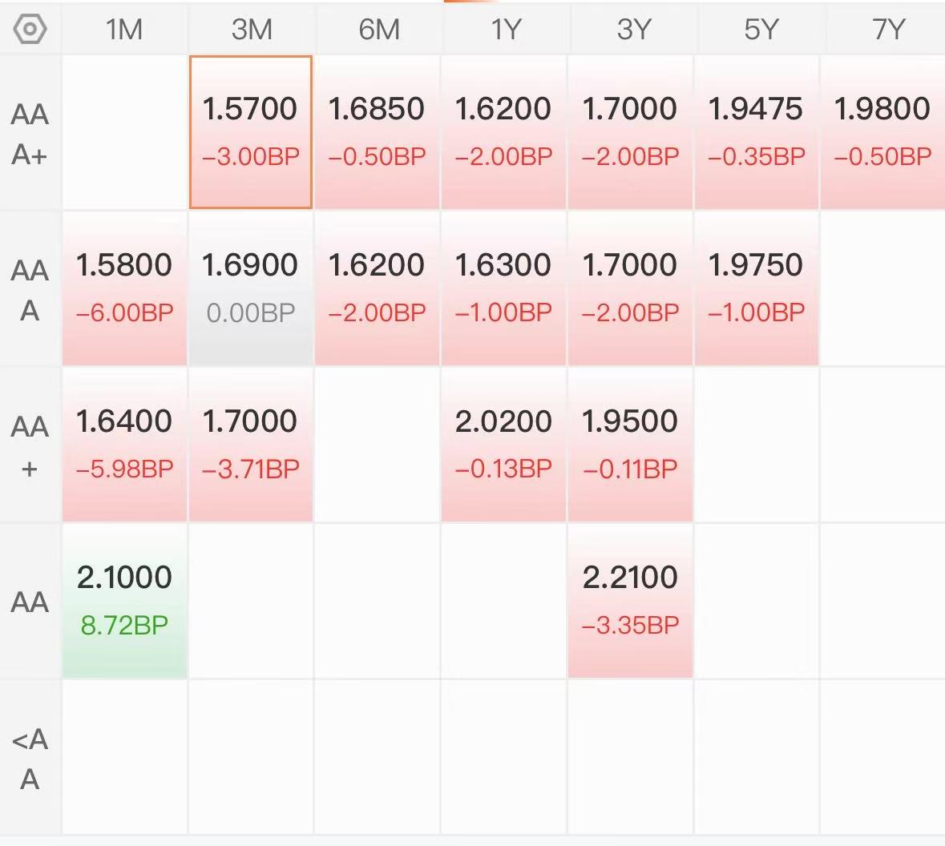The height and width of the screenshot is (846, 945).
Task: Select the 1Y column header
Action: click(505, 29)
